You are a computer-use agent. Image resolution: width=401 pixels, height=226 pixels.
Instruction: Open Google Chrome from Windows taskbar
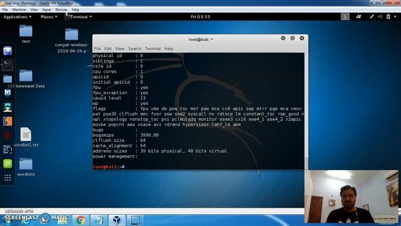[81, 220]
